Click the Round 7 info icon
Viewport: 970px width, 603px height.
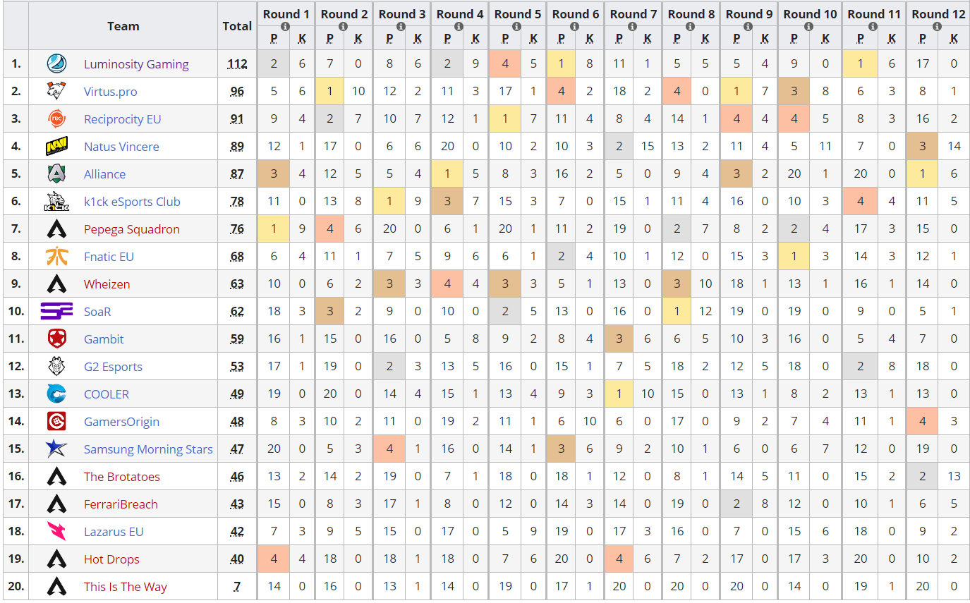pos(633,27)
